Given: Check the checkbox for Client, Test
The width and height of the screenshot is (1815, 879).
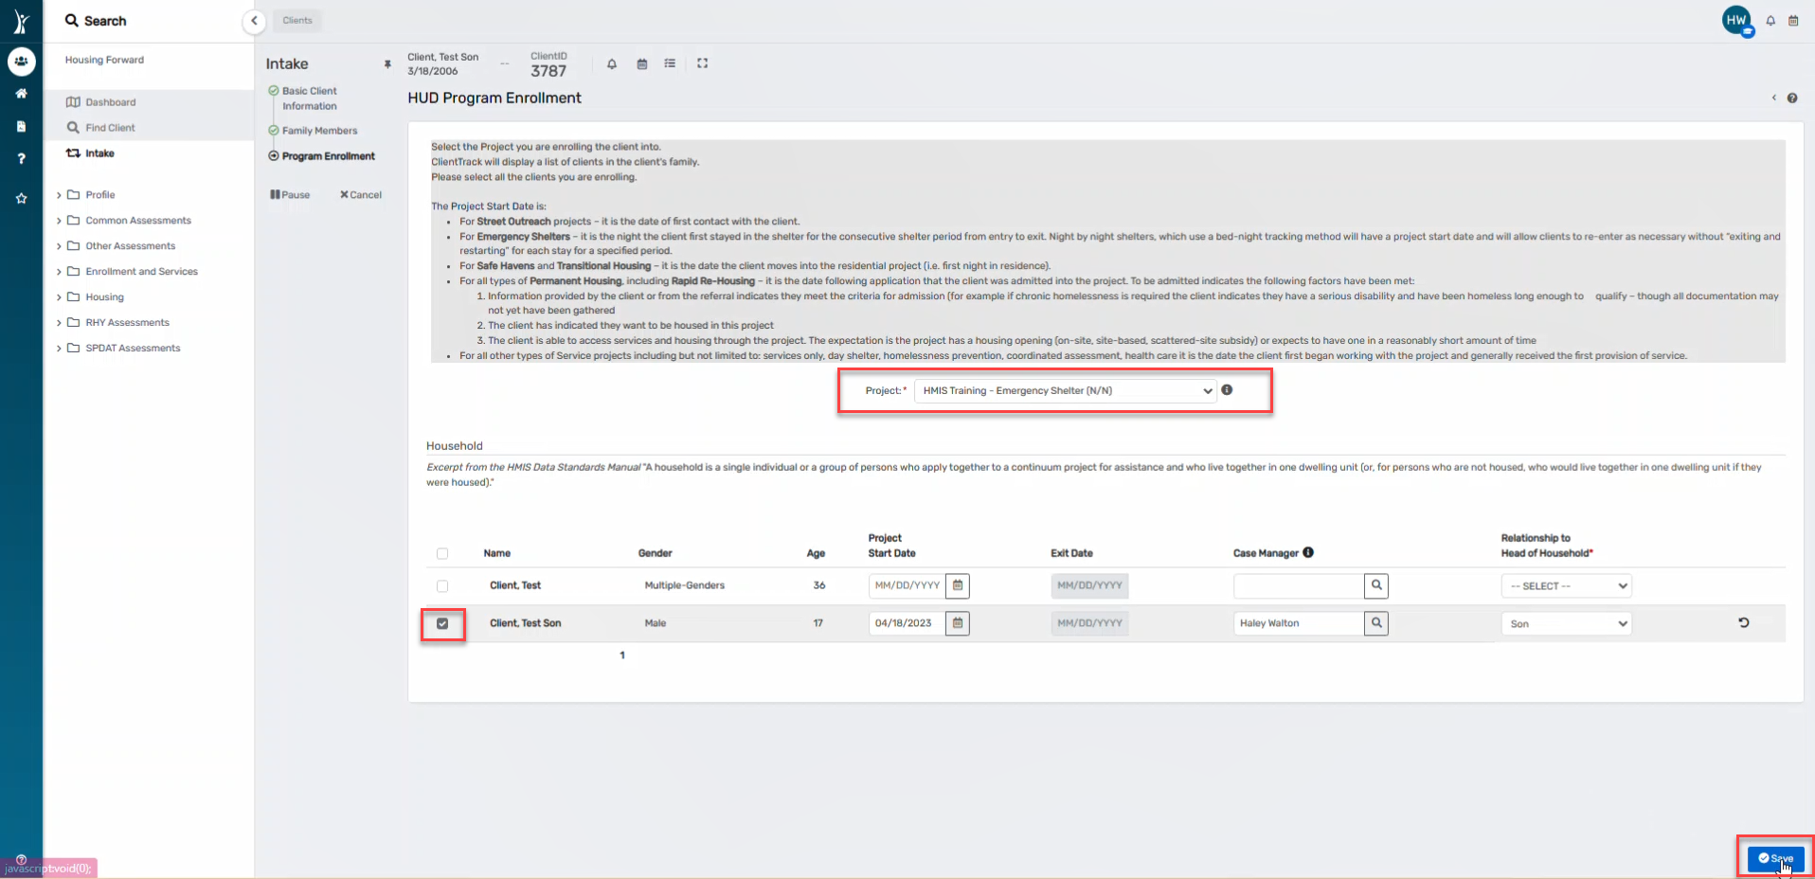Looking at the screenshot, I should (x=442, y=585).
